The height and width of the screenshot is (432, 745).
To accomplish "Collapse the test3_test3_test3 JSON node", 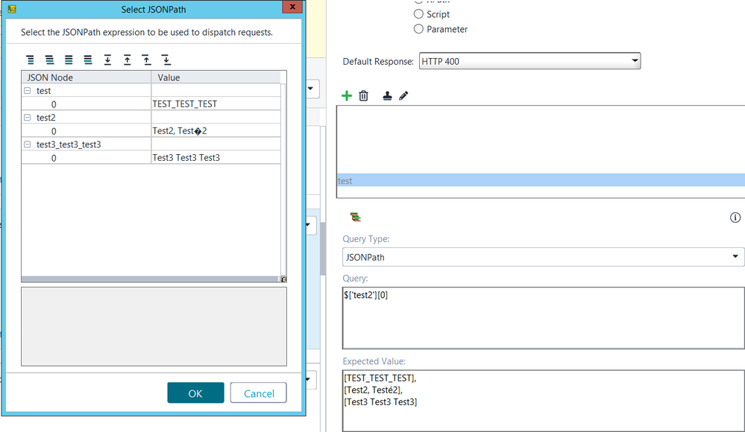I will 28,144.
